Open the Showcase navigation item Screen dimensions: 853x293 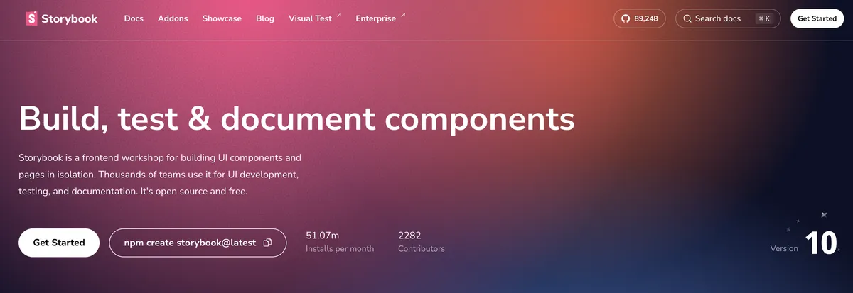(x=222, y=18)
